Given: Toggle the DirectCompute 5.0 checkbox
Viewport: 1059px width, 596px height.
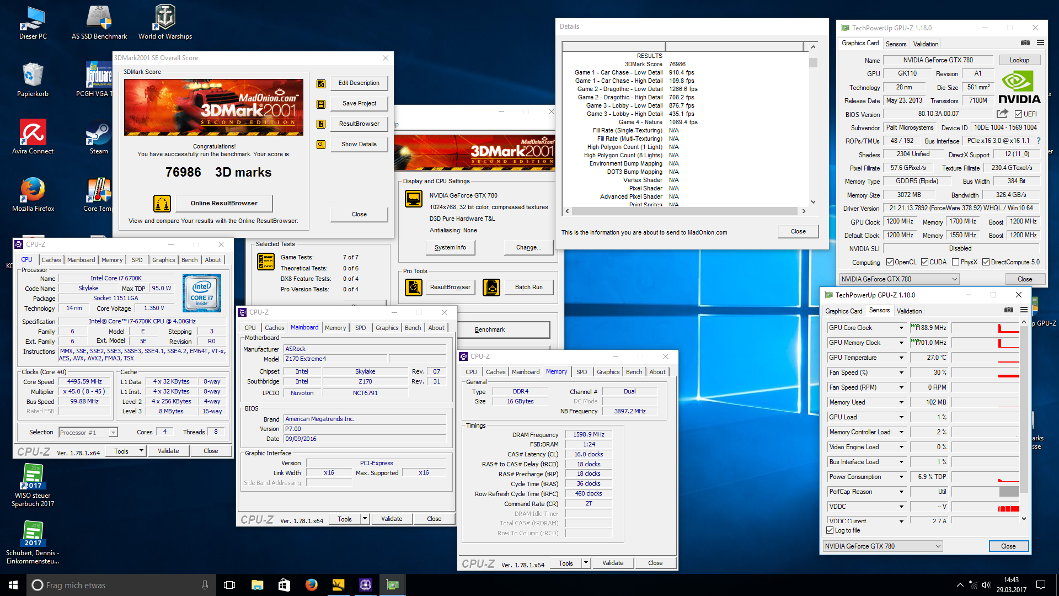Looking at the screenshot, I should pos(986,262).
